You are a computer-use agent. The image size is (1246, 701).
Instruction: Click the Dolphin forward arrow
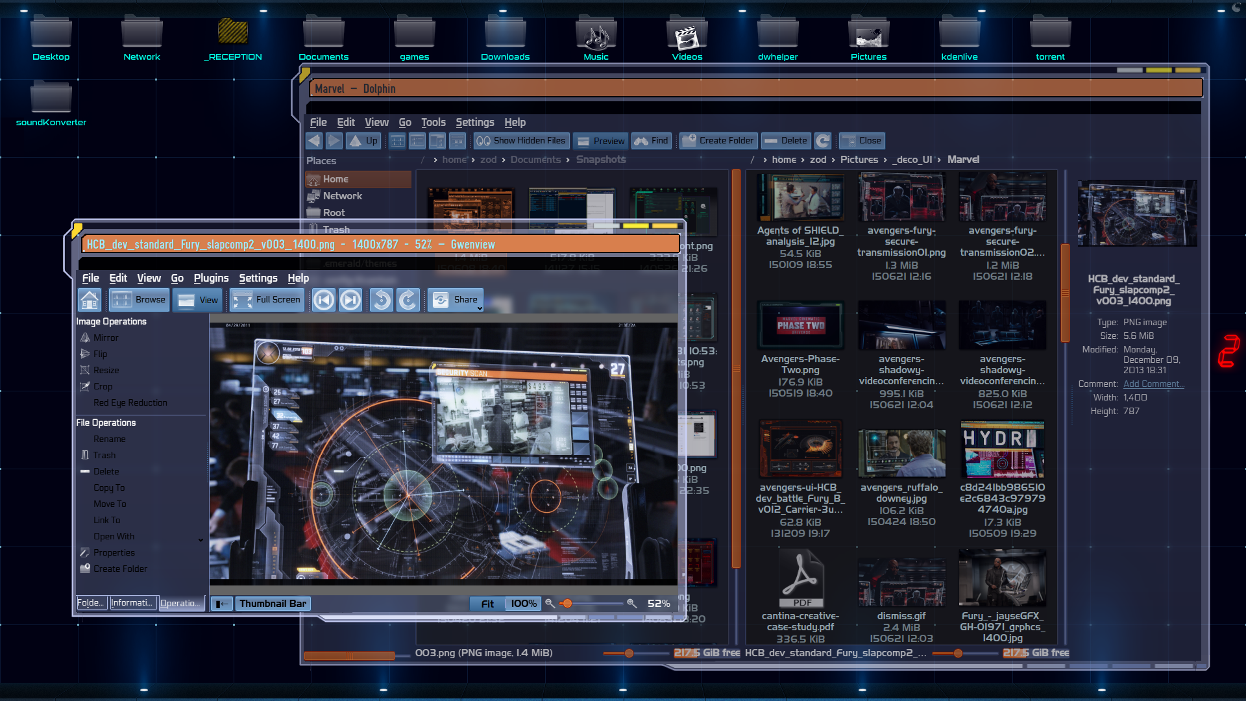(334, 141)
